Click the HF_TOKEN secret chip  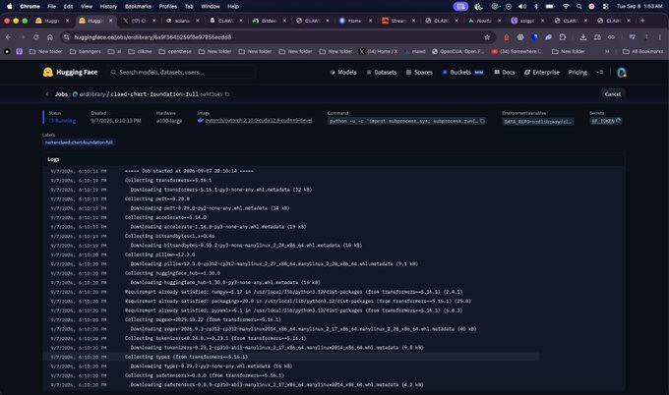point(605,121)
